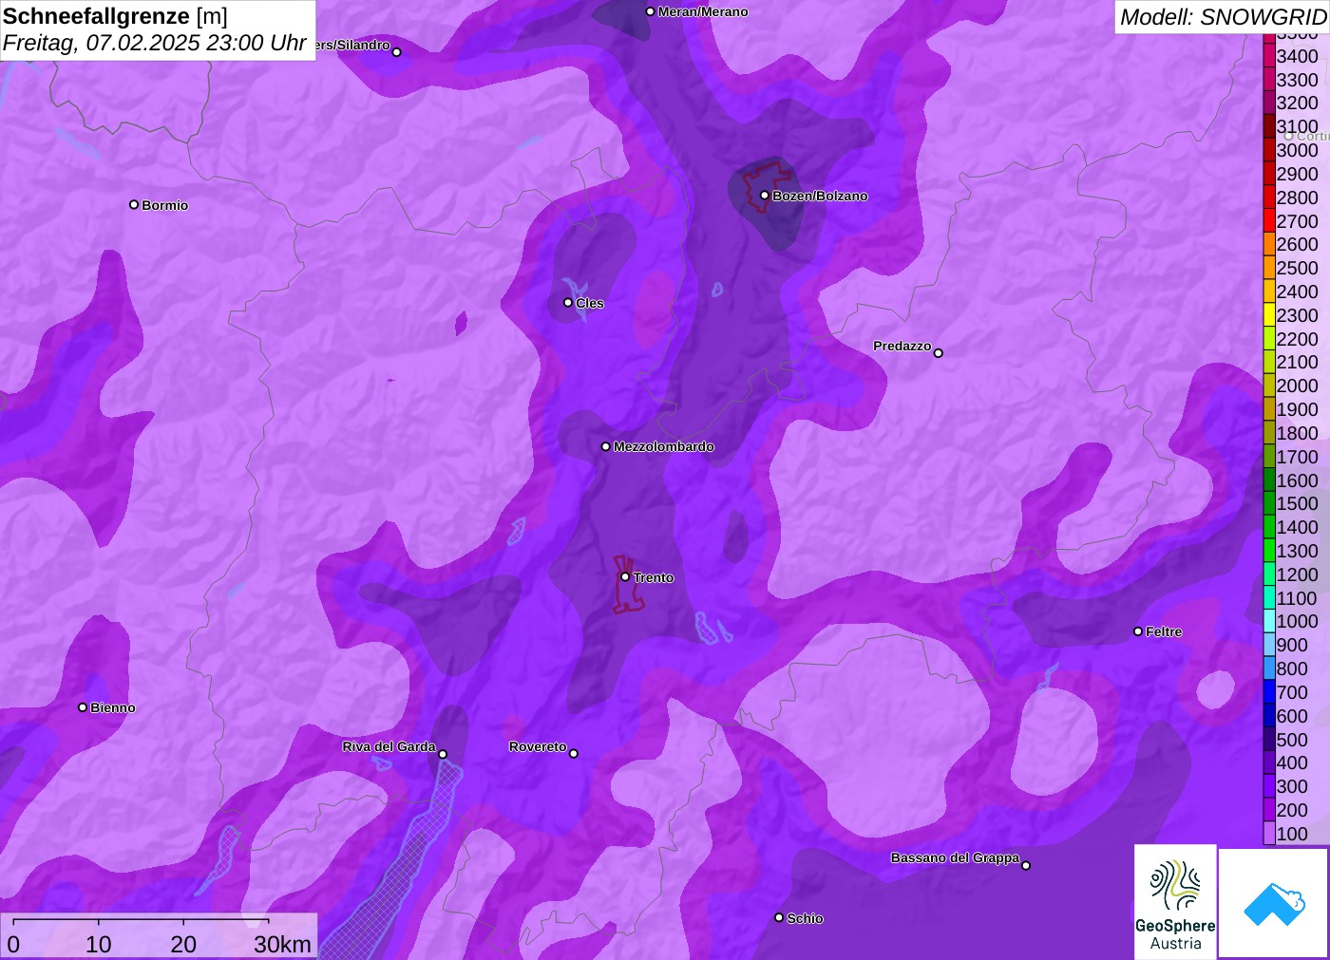This screenshot has width=1330, height=960.
Task: Click the 2000 legend value
Action: [1297, 386]
